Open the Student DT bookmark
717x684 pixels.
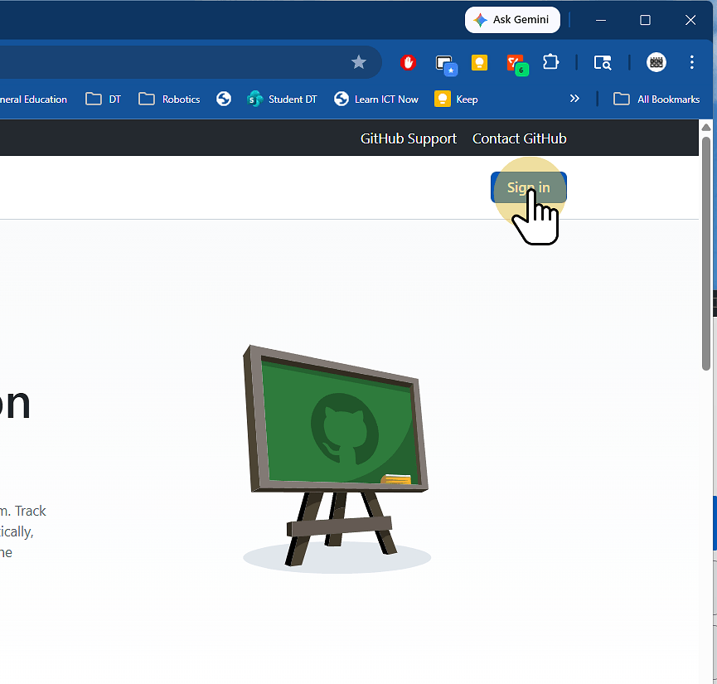tap(282, 99)
